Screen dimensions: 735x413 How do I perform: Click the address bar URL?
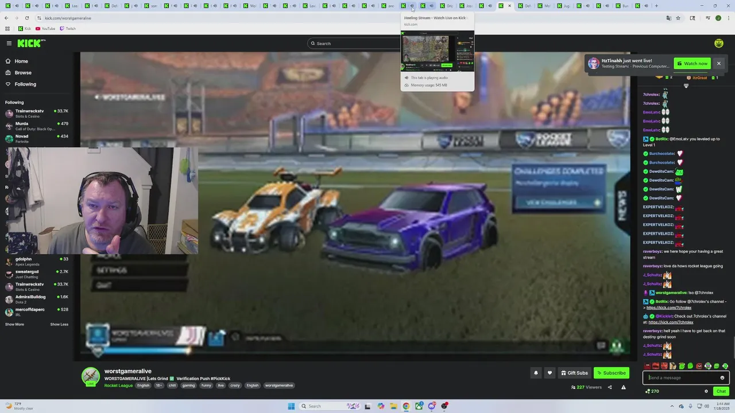(68, 18)
